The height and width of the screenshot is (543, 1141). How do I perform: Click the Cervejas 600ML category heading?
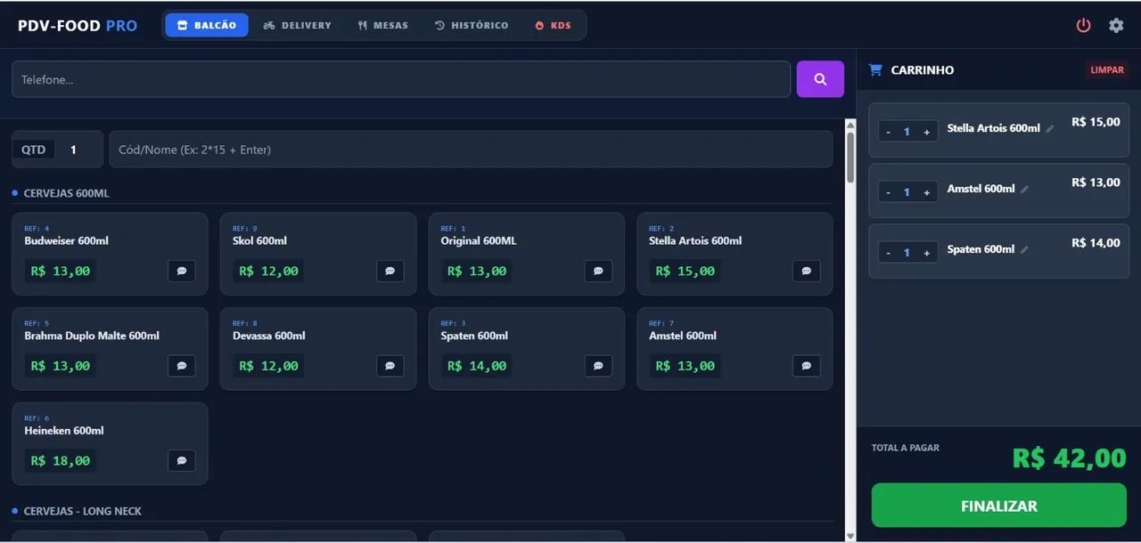[x=66, y=193]
